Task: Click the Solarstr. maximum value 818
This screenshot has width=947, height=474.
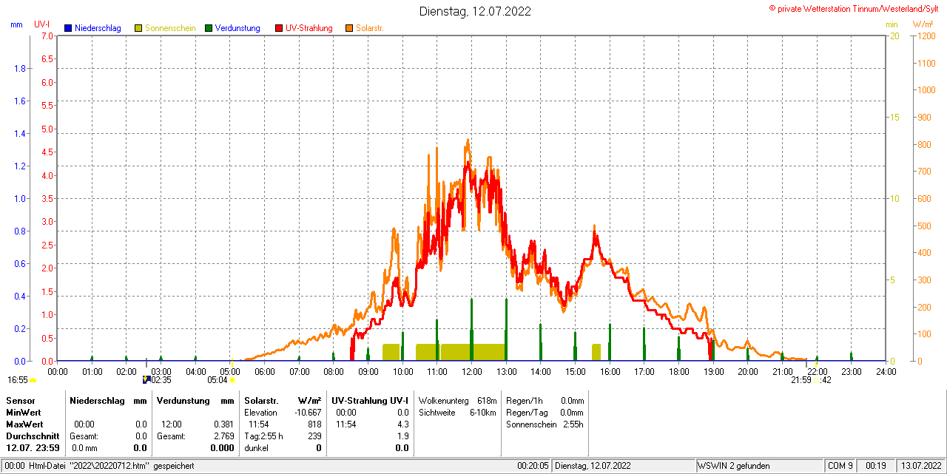Action: tap(314, 424)
